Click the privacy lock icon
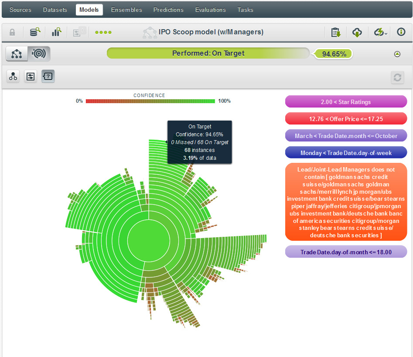The width and height of the screenshot is (413, 357). 12,32
